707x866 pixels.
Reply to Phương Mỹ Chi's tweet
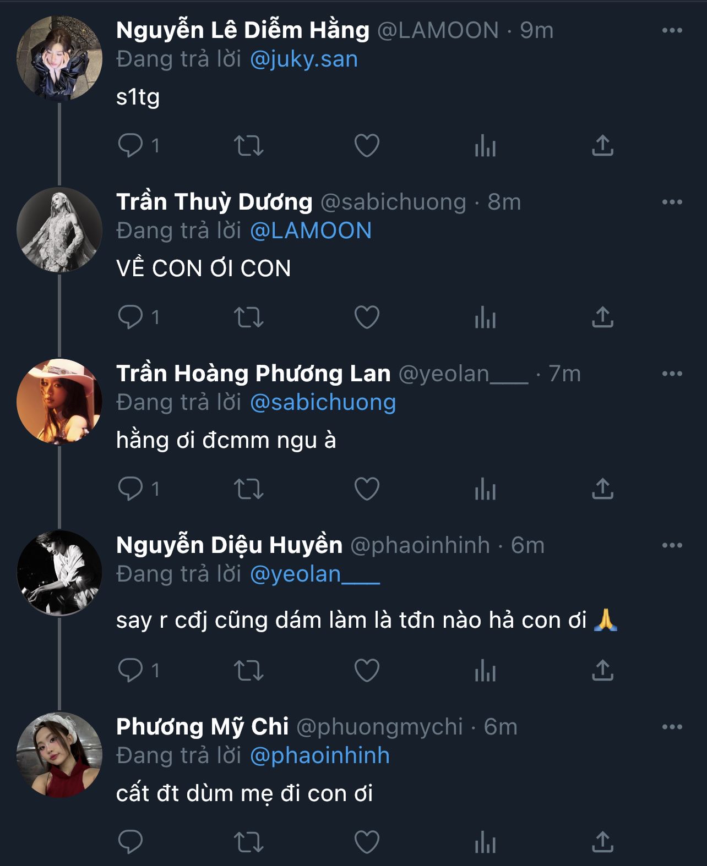(130, 842)
